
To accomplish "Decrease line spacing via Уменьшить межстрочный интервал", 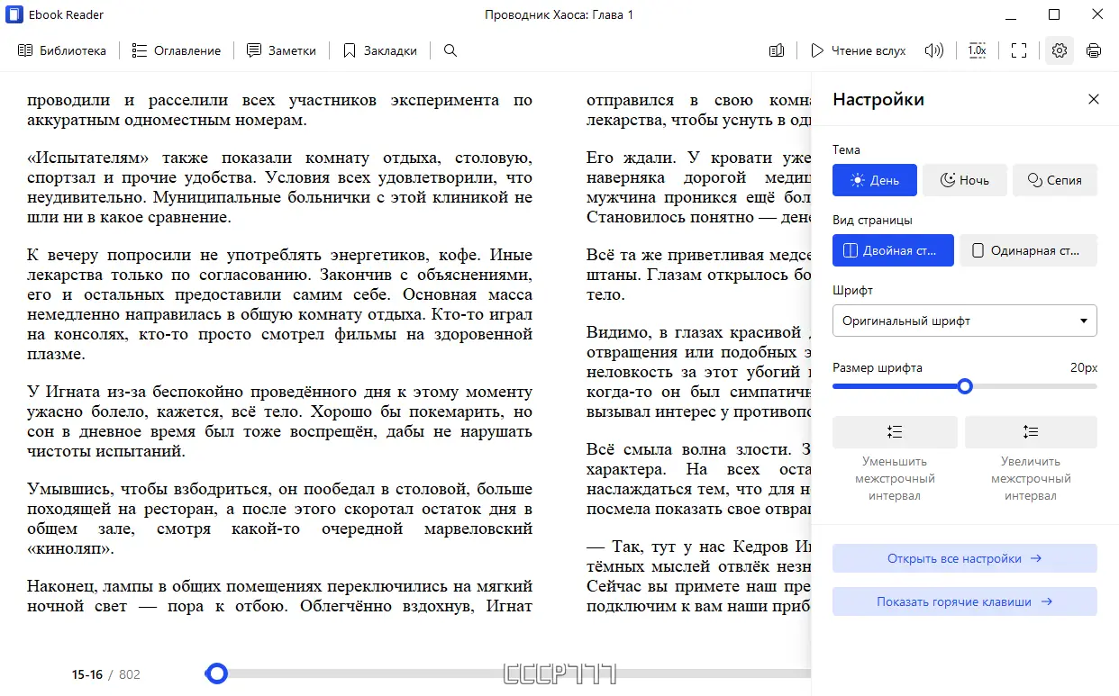I will [x=894, y=432].
